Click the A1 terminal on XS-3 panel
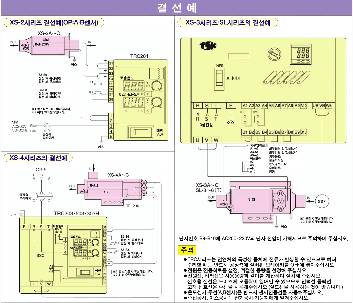The width and height of the screenshot is (353, 303). (245, 106)
